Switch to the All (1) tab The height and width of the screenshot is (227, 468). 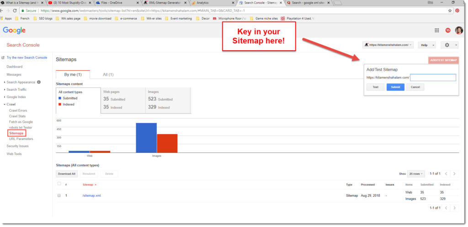pos(108,74)
